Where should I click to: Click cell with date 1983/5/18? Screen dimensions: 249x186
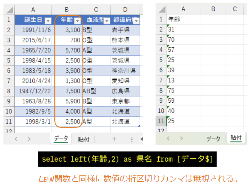[x=33, y=71]
